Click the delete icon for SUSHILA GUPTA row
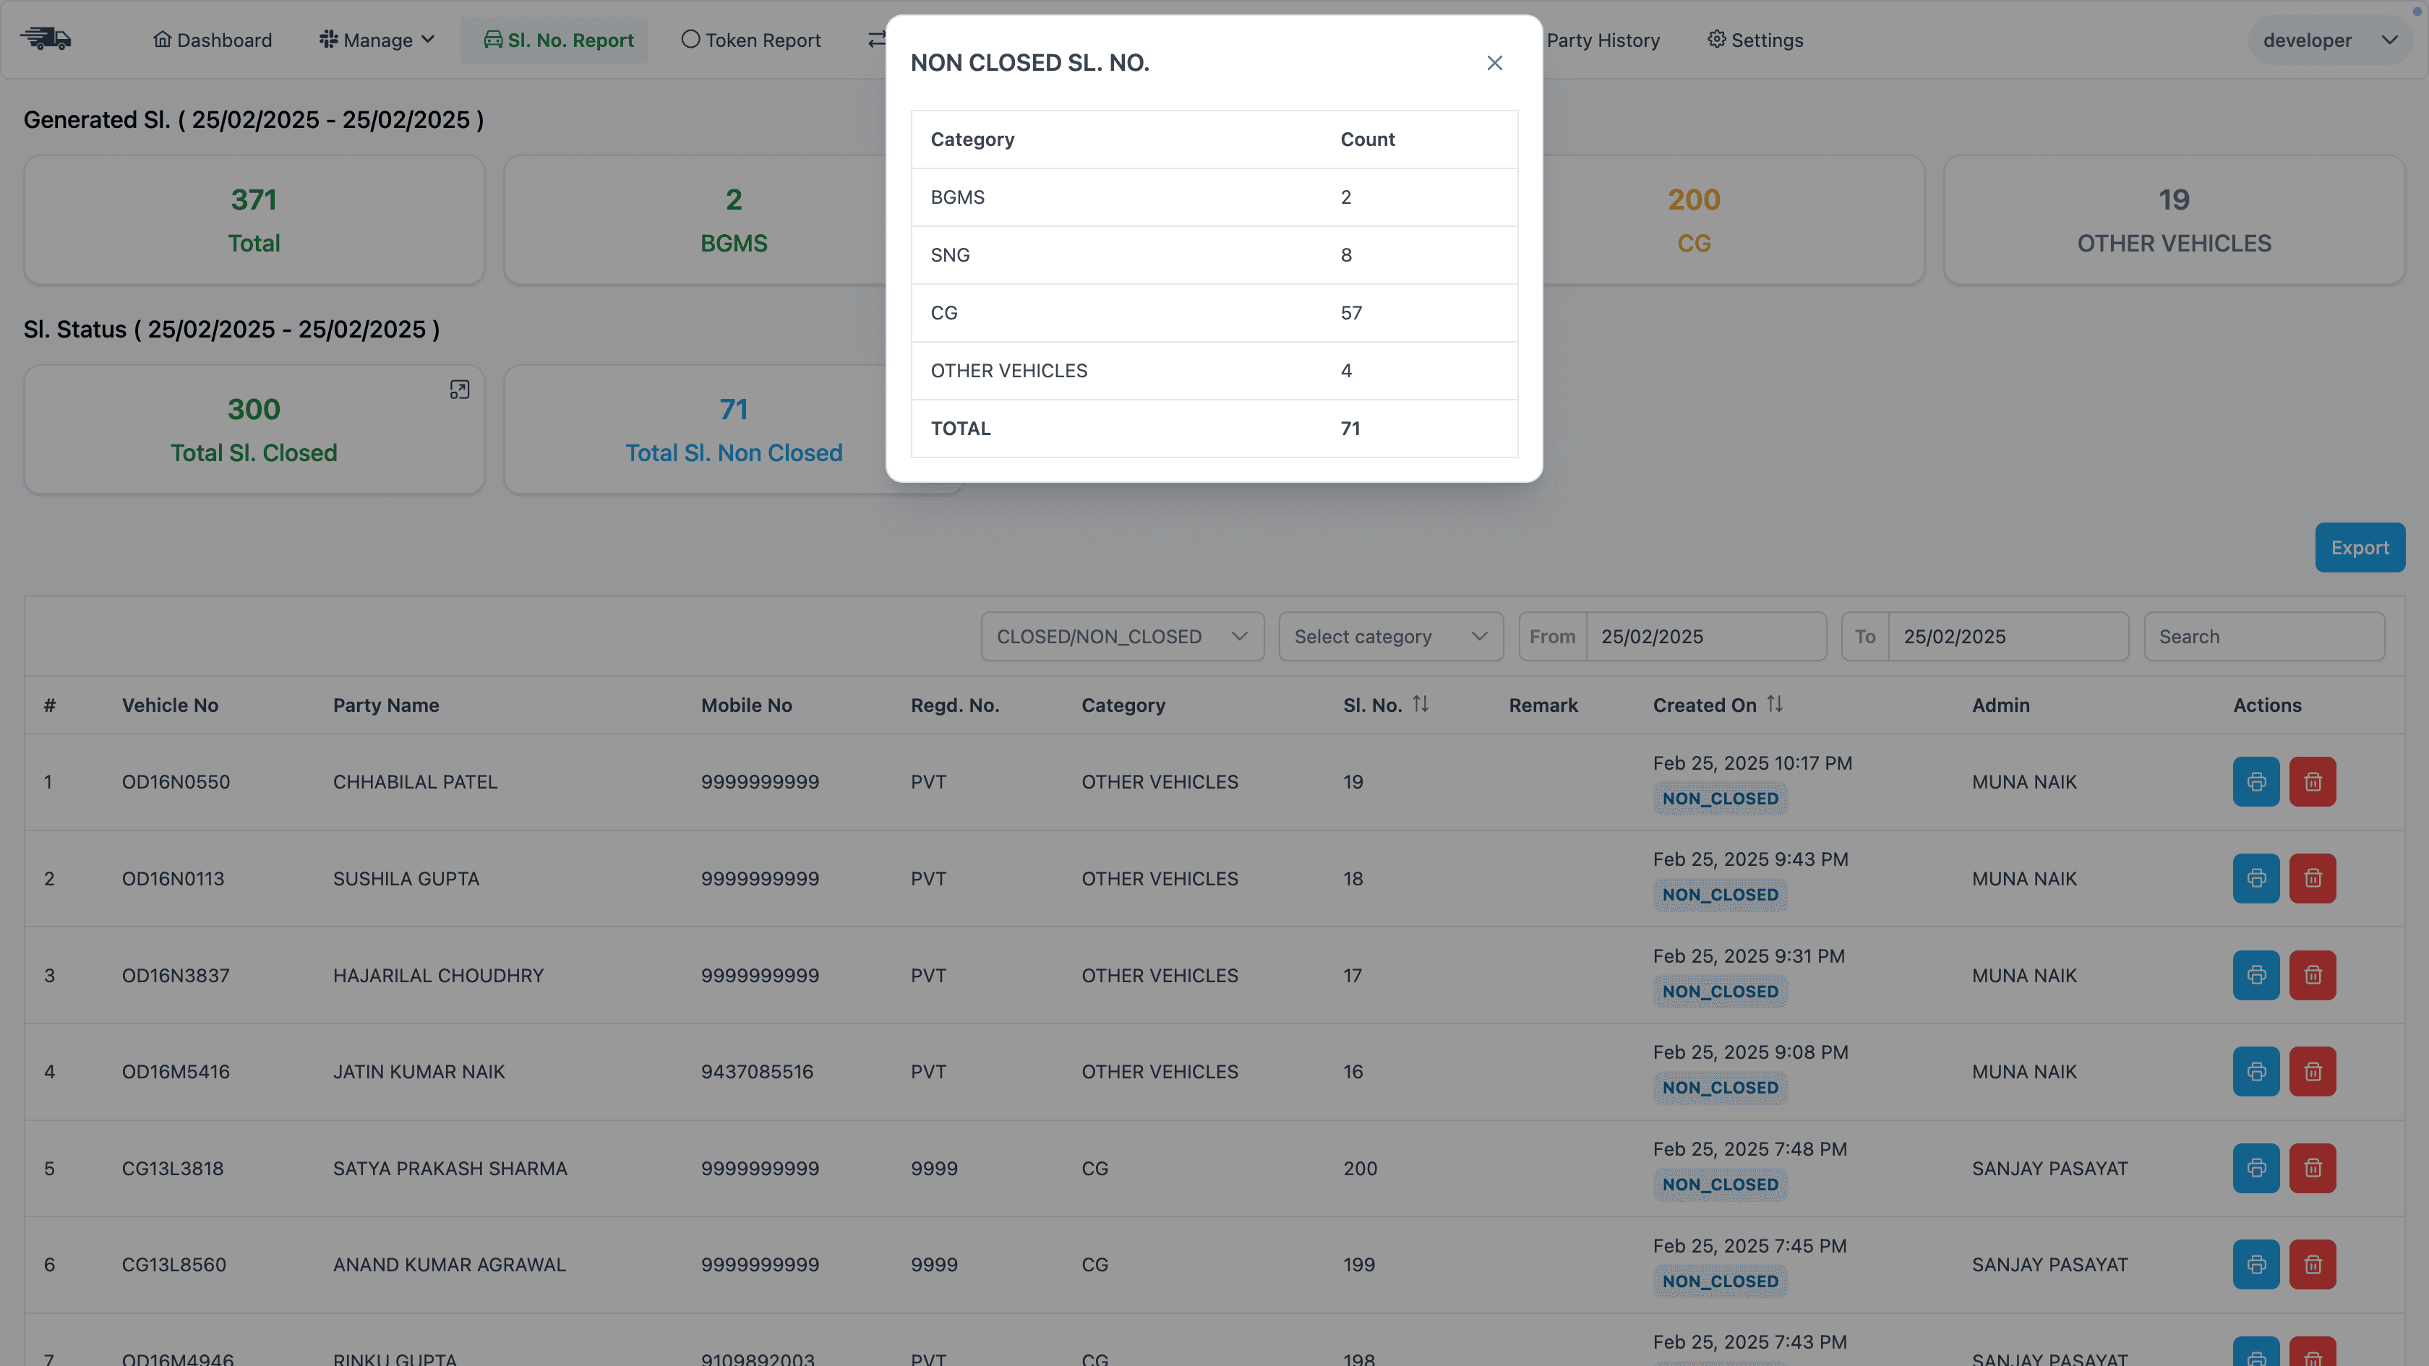Image resolution: width=2429 pixels, height=1366 pixels. coord(2313,877)
